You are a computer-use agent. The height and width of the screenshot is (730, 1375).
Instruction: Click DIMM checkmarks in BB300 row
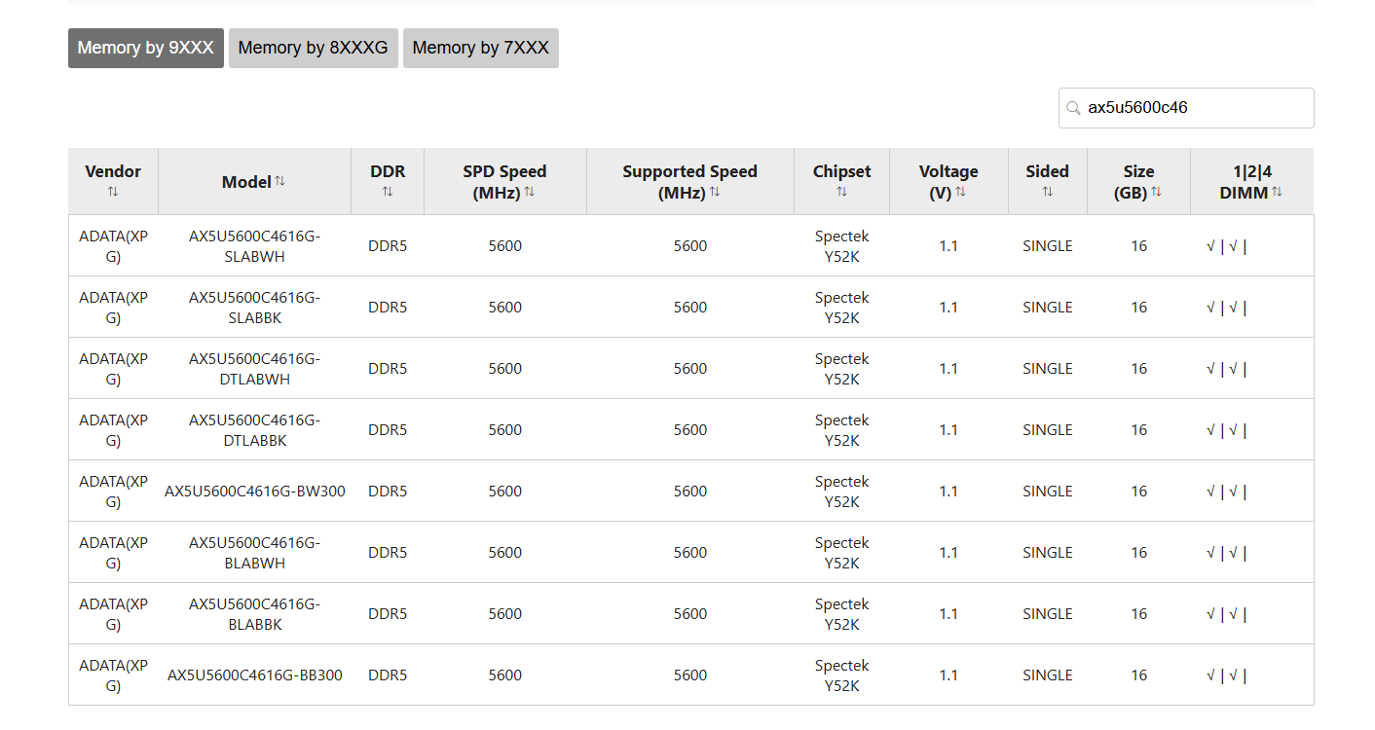[x=1226, y=675]
